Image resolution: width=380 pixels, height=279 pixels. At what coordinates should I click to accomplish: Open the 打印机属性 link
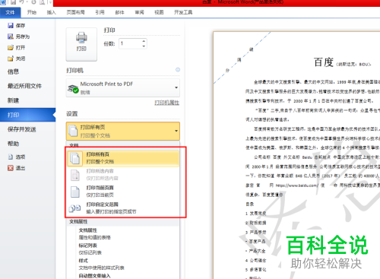(x=167, y=103)
